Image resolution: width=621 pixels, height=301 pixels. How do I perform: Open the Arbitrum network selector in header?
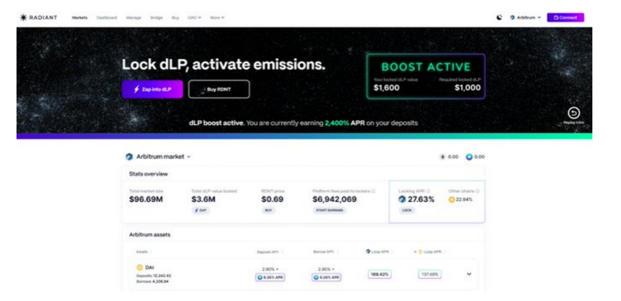pos(526,18)
